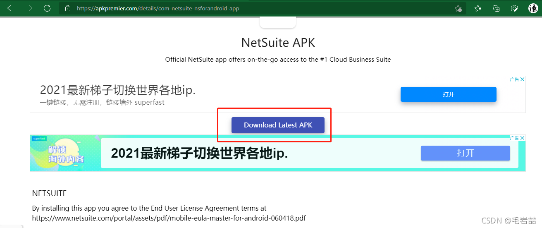Click the 广告 label on first ad
This screenshot has width=542, height=228.
514,79
